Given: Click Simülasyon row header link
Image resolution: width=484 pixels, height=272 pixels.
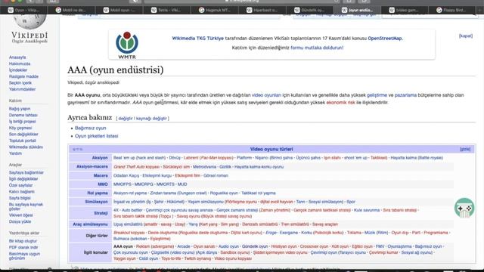Looking at the screenshot, I should (96, 202).
